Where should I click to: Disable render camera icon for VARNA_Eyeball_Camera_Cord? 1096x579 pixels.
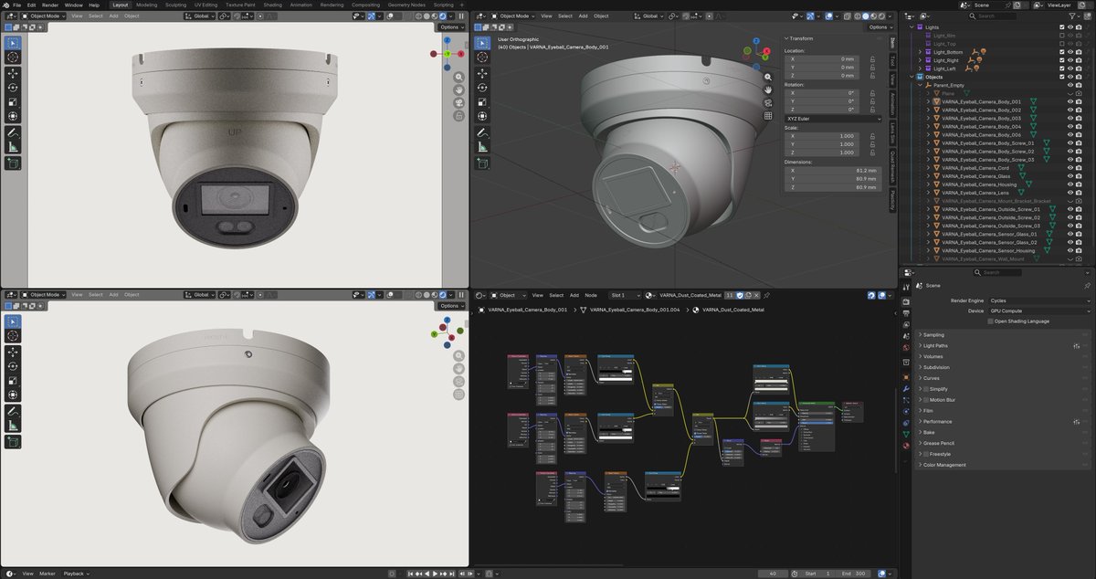coord(1080,168)
